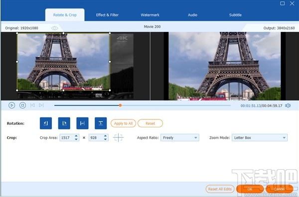Open the Aspect Ratio dropdown

coord(180,138)
